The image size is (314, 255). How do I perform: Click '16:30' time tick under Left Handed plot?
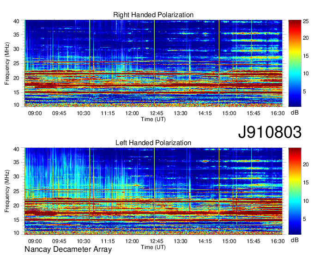(x=278, y=241)
